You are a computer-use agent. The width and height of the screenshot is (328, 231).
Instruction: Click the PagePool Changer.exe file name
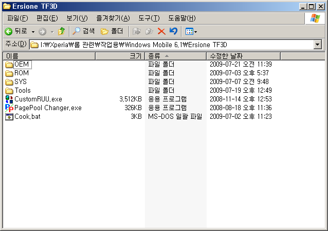(x=48, y=108)
